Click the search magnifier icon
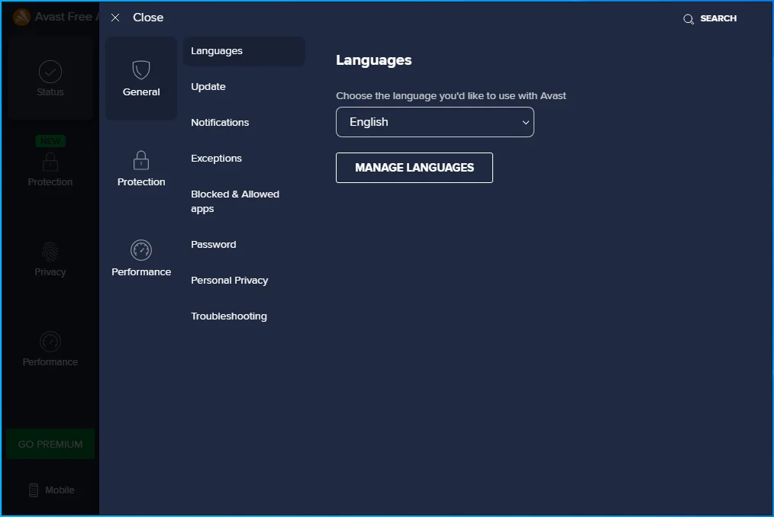Screen dimensions: 774x517 click(688, 19)
